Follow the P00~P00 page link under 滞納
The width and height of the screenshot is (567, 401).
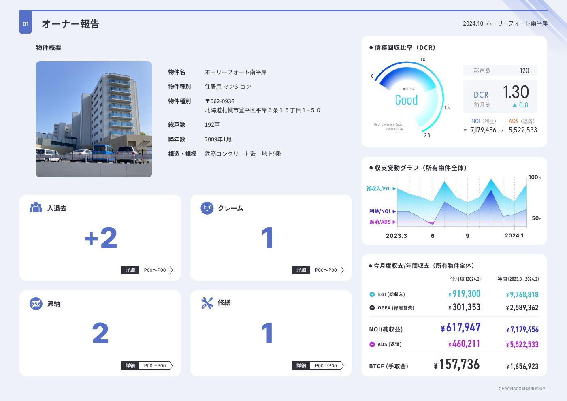[155, 366]
